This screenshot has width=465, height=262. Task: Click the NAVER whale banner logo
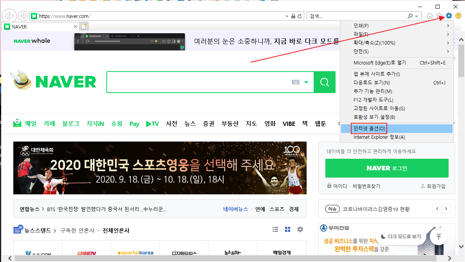[32, 41]
